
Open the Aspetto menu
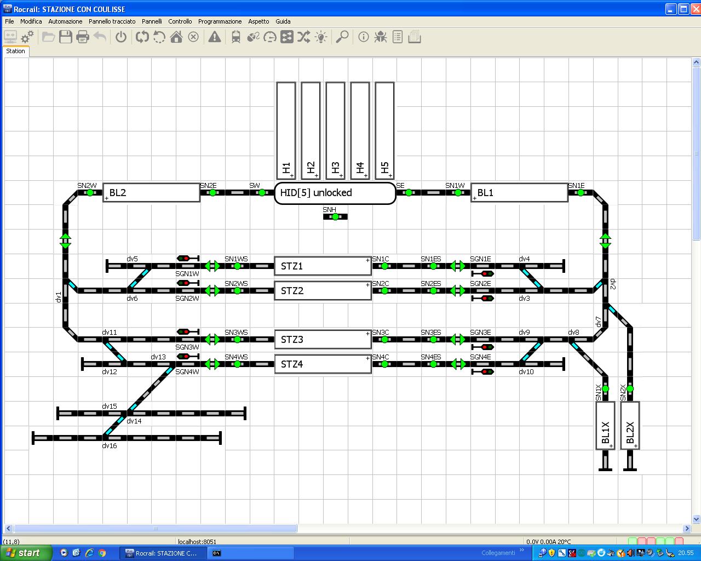258,21
